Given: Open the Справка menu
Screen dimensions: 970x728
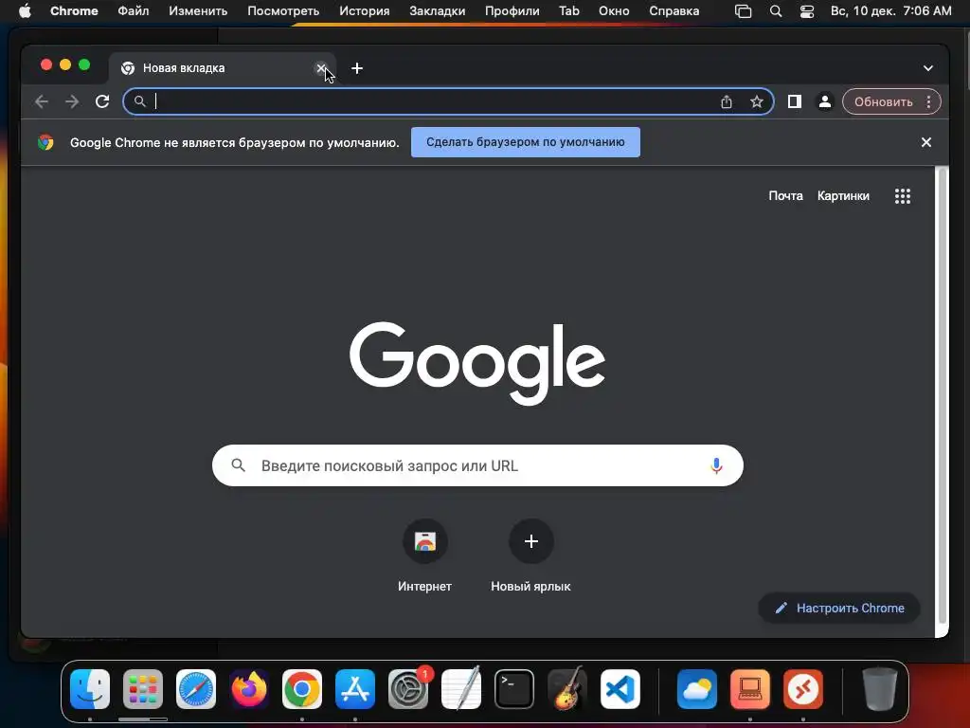Looking at the screenshot, I should pos(674,11).
